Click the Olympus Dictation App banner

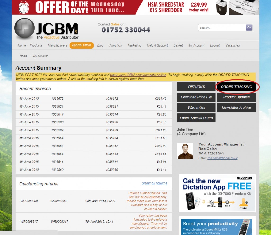click(x=217, y=193)
